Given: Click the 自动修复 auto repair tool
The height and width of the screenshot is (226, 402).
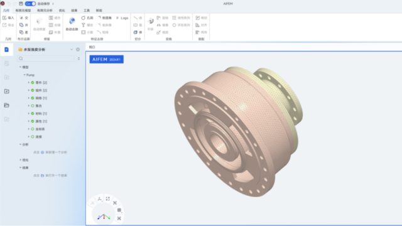Looking at the screenshot, I should [39, 24].
